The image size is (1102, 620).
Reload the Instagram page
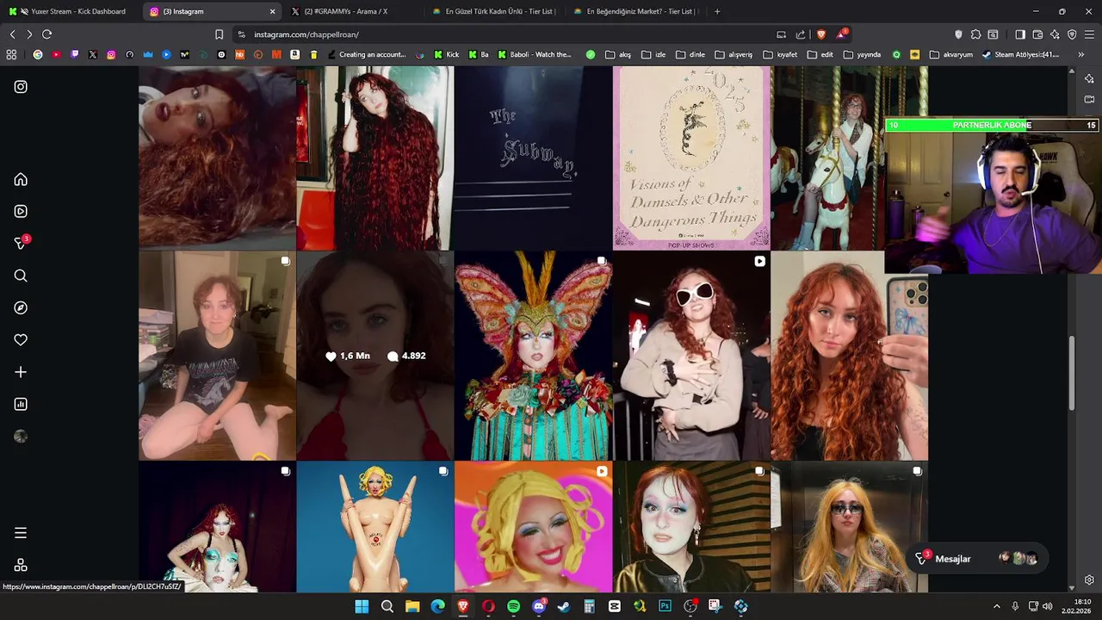click(46, 34)
